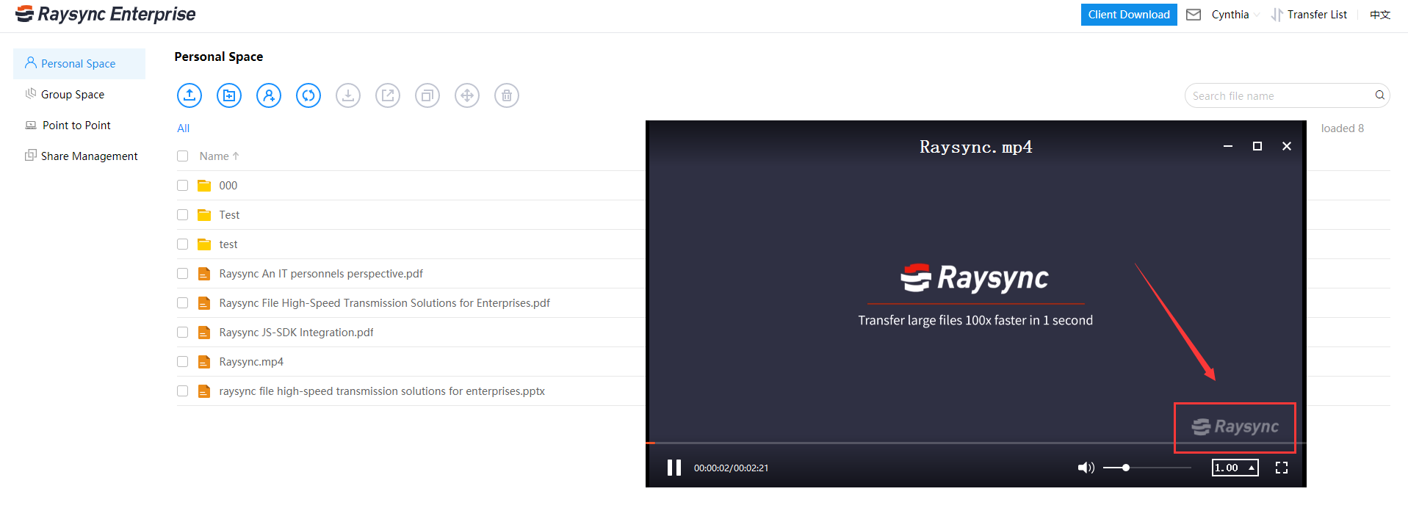1408x530 pixels.
Task: Switch language to 中文
Action: pyautogui.click(x=1380, y=15)
